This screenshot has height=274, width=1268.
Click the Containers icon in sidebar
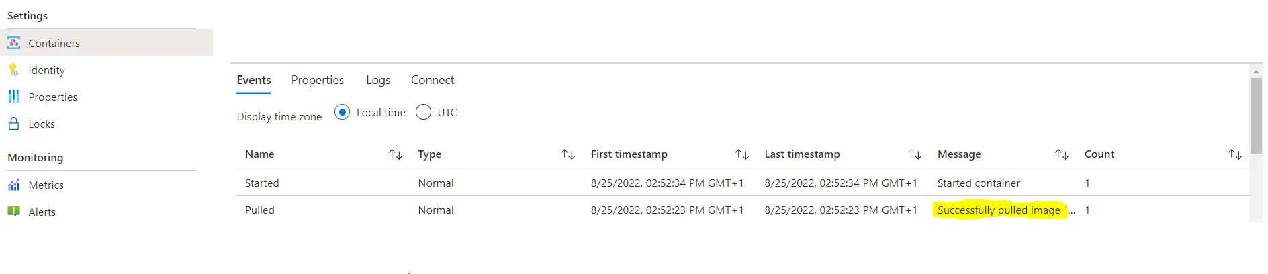[x=13, y=43]
